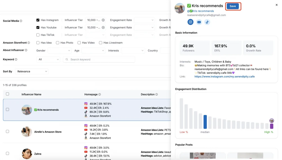The height and width of the screenshot is (160, 282).
Task: Show info icon next to Homepage column
Action: click(x=100, y=94)
